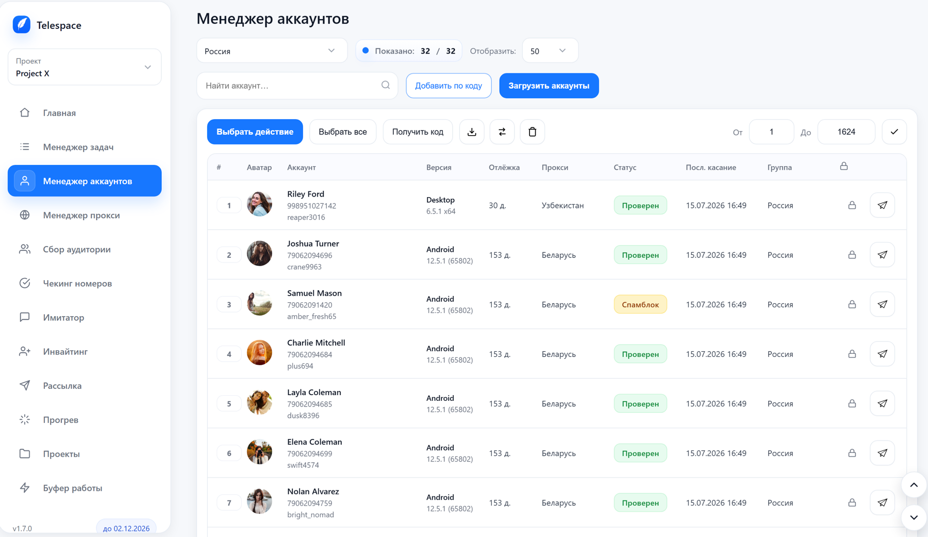928x537 pixels.
Task: Click the search magnifier icon
Action: pos(386,85)
